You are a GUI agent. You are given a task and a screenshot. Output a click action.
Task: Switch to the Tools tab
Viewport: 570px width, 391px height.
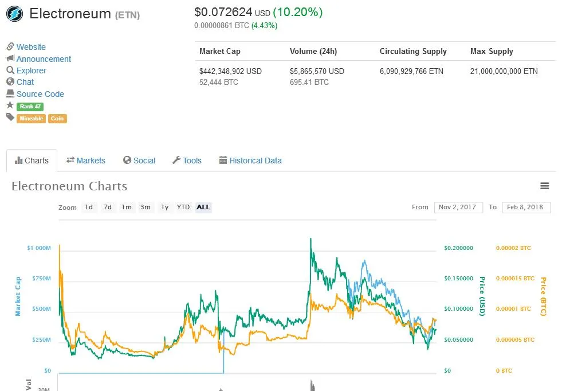click(187, 161)
